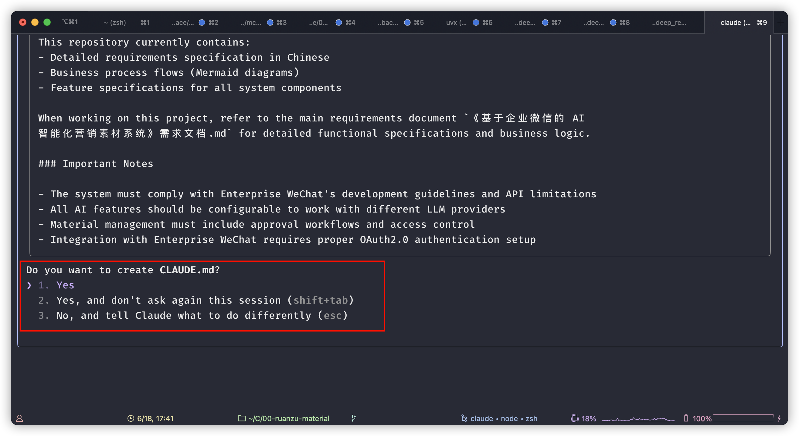
Task: Click the blue activity dot on ..ace/ tab
Action: 202,22
